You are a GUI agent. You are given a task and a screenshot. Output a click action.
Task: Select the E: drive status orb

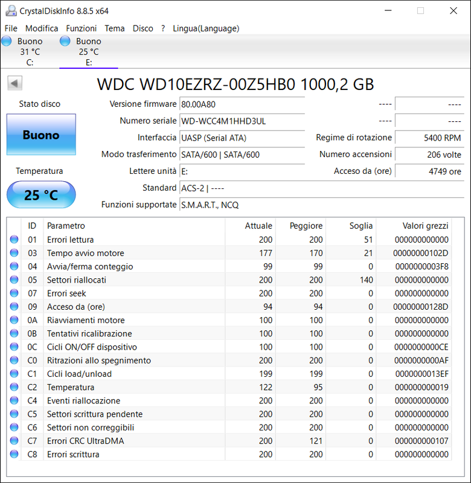[x=65, y=41]
